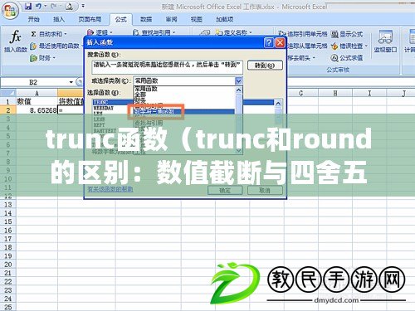Screen dimensions: 415x311
Task: Select row 13 header
Action: pos(8,205)
